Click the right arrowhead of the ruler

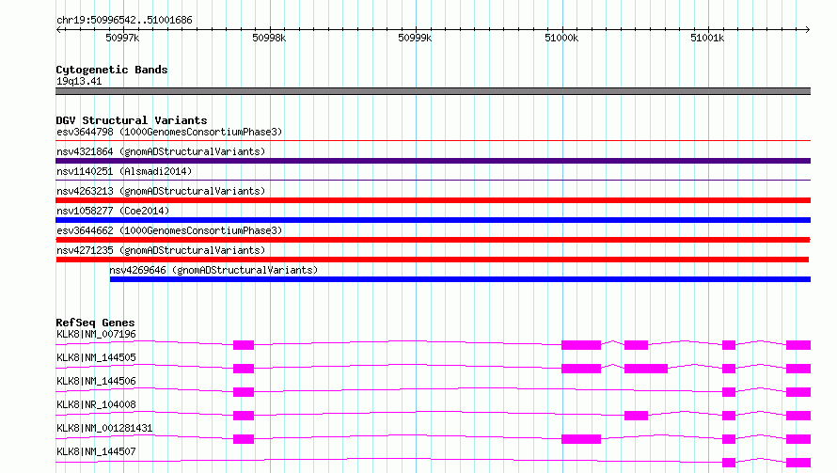(x=808, y=29)
